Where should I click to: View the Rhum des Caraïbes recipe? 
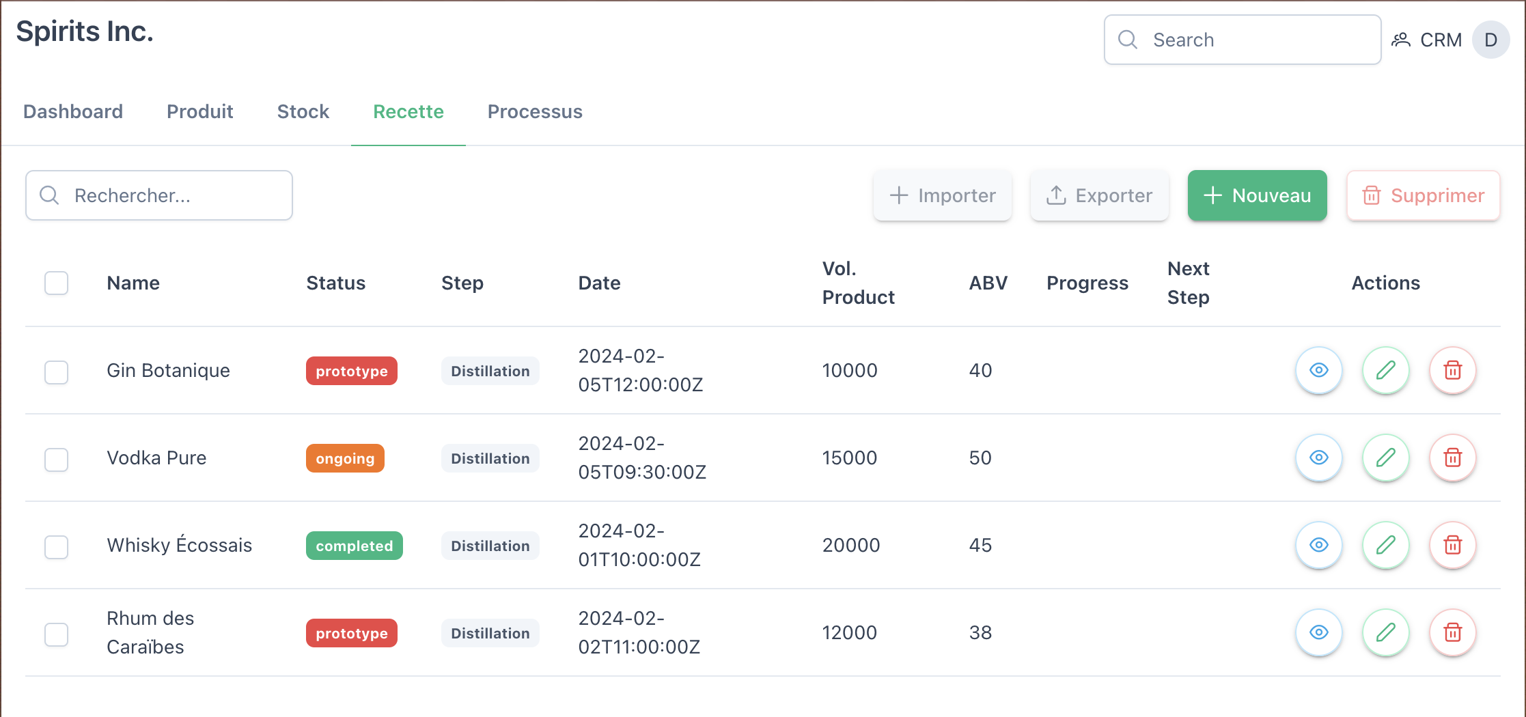coord(1318,632)
